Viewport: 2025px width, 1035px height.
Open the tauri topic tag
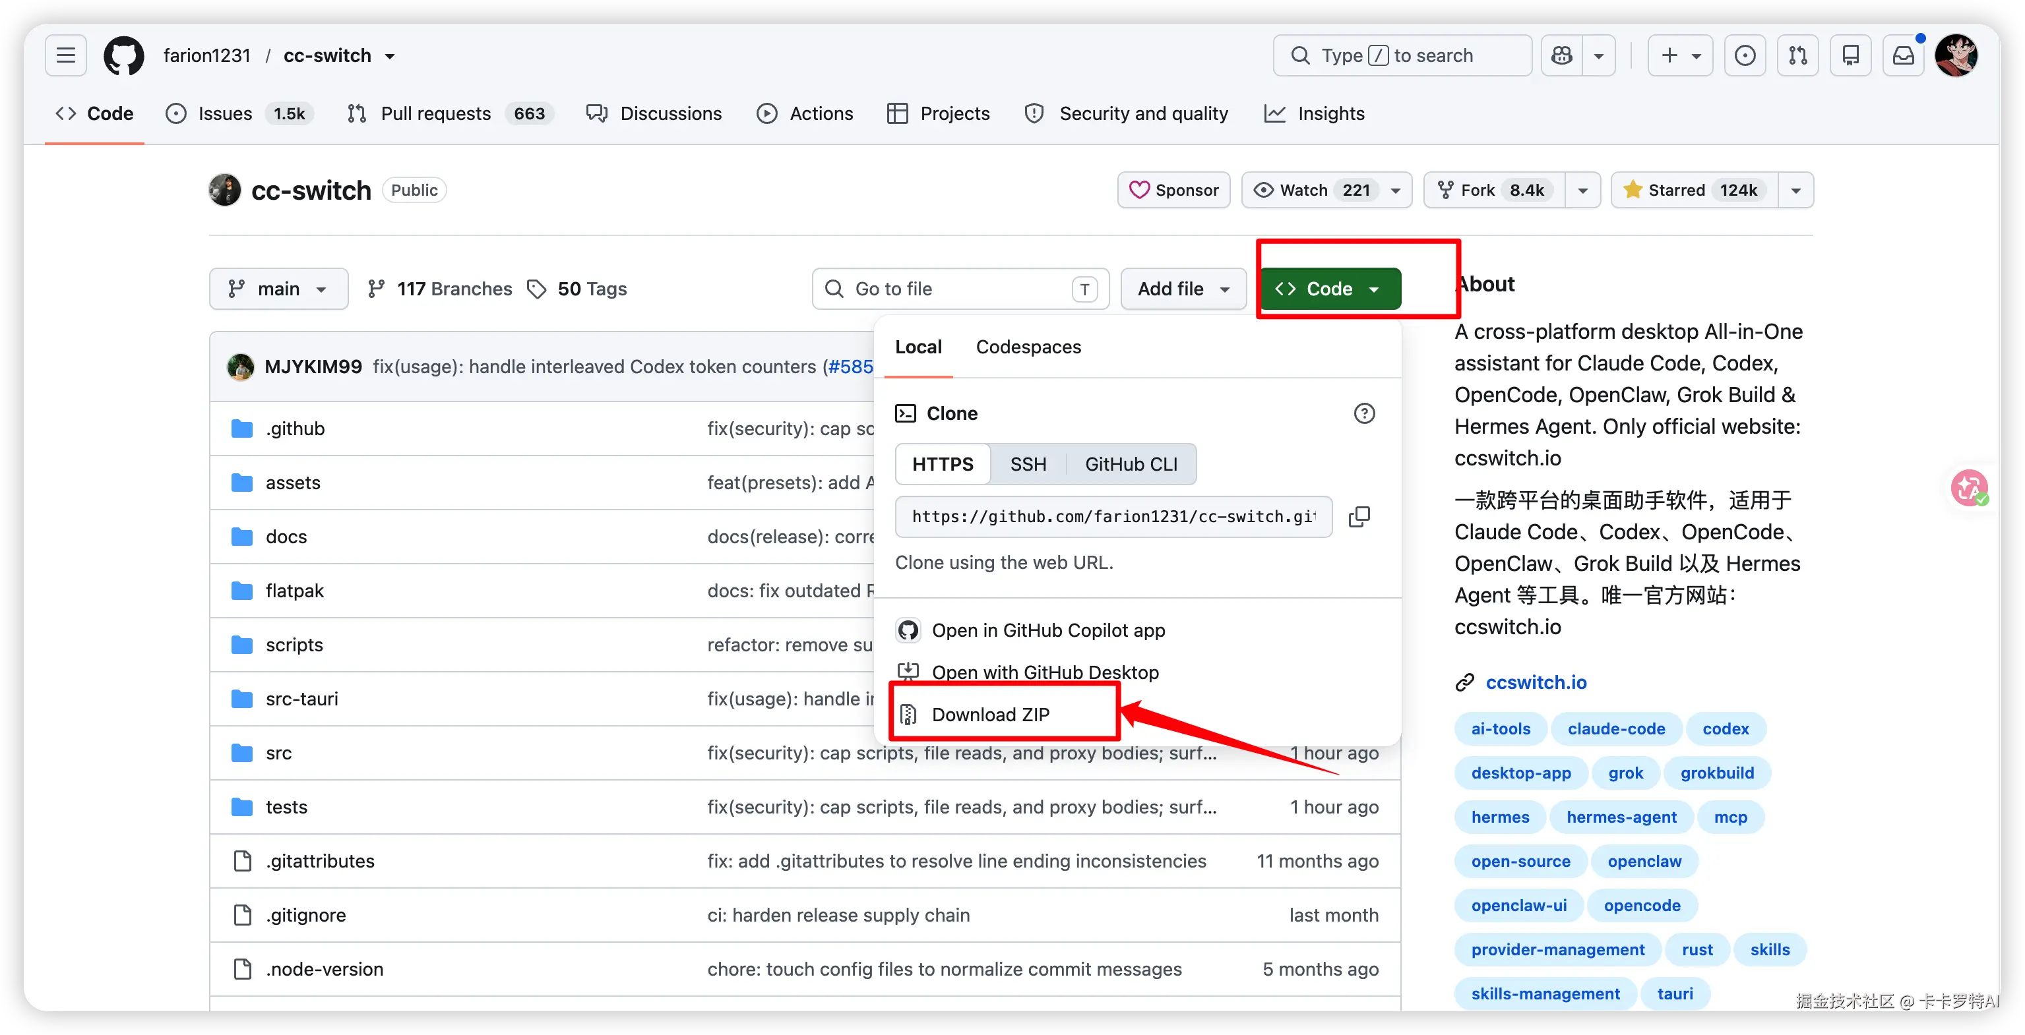tap(1675, 993)
